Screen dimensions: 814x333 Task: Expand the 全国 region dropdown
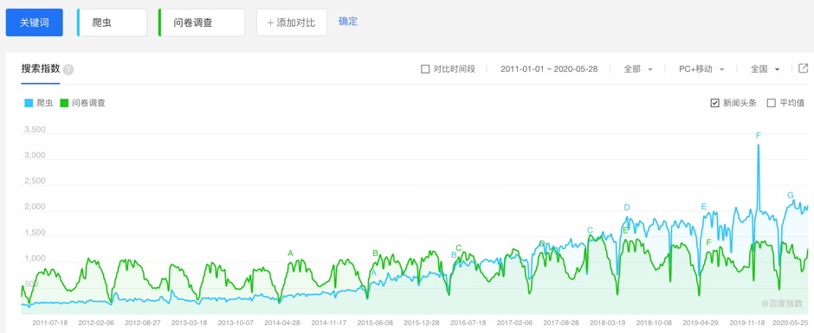(x=766, y=69)
